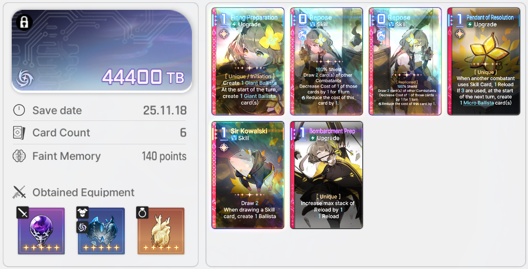Viewport: 528px width, 269px height.
Task: Select the Replicated Repose card
Action: (405, 61)
